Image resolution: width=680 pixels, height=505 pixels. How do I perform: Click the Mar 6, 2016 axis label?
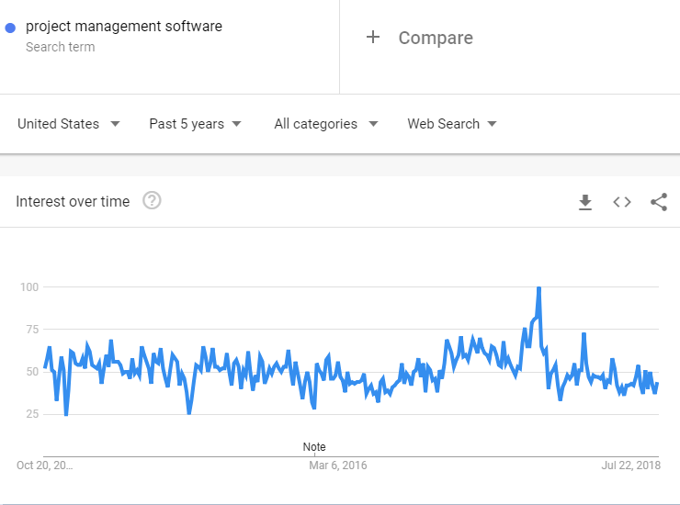pos(338,466)
